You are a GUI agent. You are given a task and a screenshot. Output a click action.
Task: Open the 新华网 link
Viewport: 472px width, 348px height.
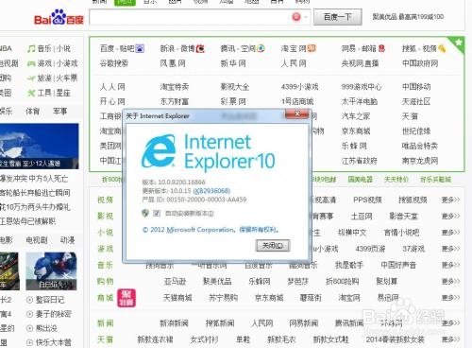[x=233, y=63]
